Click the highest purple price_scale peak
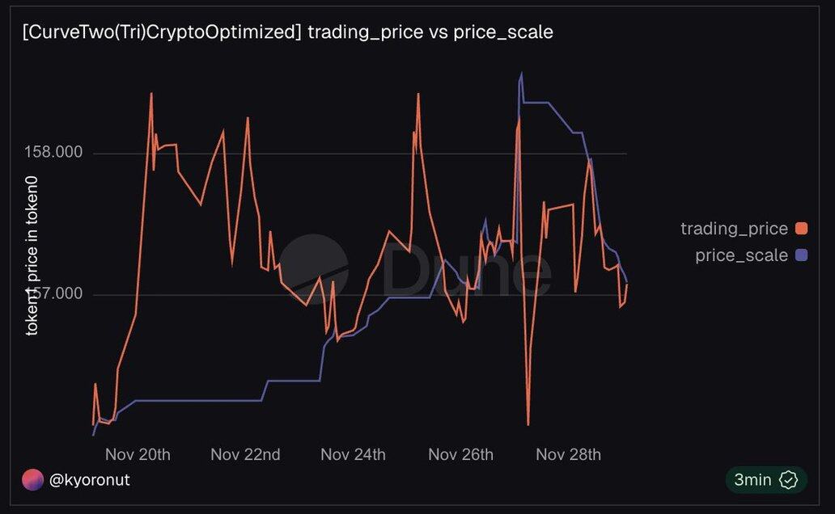 coord(521,74)
